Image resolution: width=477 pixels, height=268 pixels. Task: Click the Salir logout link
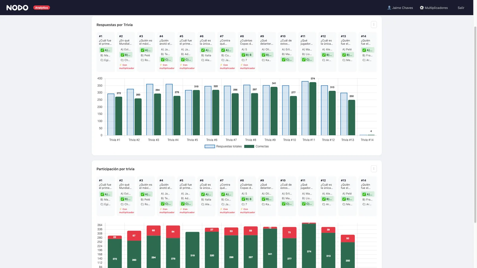click(x=461, y=8)
